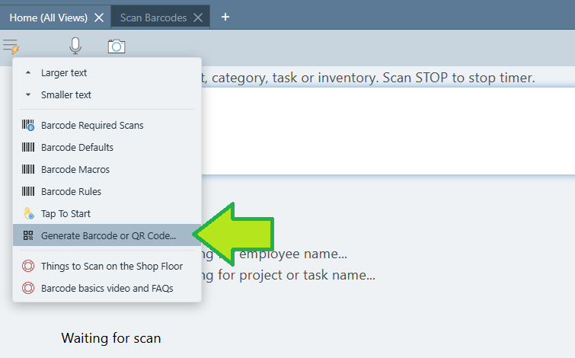575x358 pixels.
Task: Switch to the Home (All Views) tab
Action: click(x=49, y=18)
